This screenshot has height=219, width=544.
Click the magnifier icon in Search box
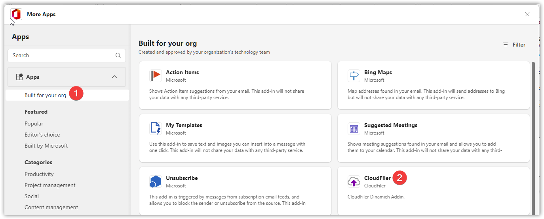click(118, 56)
